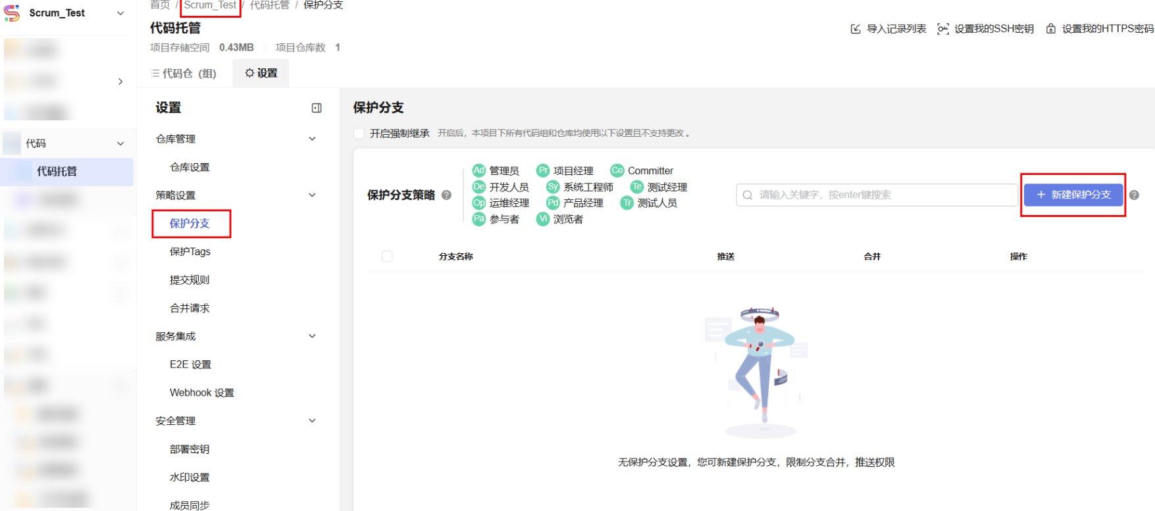Click the Pa badge for 参与者
Image resolution: width=1155 pixels, height=511 pixels.
[x=479, y=219]
